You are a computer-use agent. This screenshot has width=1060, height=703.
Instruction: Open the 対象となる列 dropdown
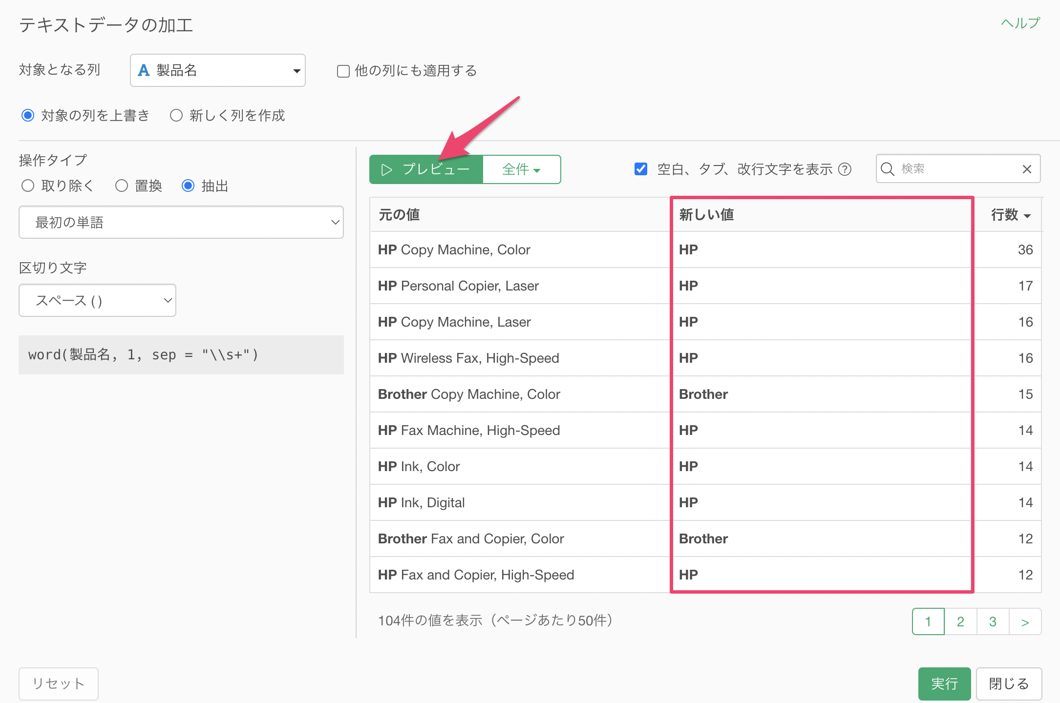pos(218,70)
